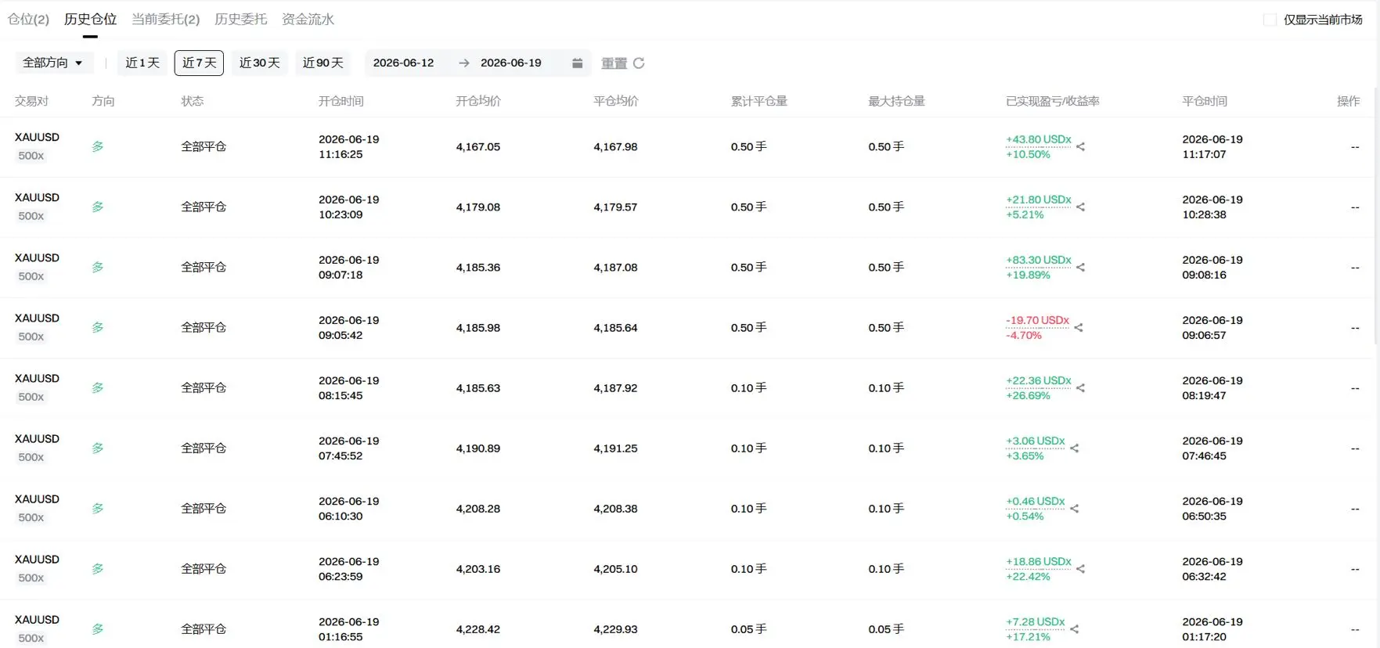Click the open price 4,167.05
Image resolution: width=1380 pixels, height=648 pixels.
[x=477, y=146]
